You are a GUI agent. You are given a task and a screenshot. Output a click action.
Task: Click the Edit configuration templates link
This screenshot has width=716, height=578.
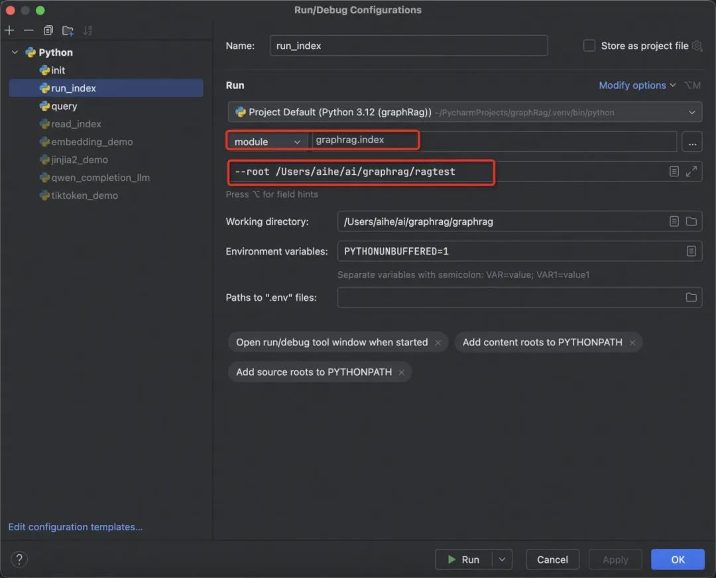click(75, 527)
